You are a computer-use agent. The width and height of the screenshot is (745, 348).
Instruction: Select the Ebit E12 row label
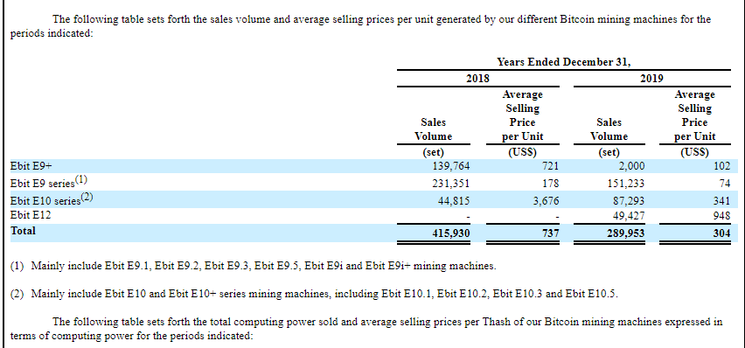31,215
